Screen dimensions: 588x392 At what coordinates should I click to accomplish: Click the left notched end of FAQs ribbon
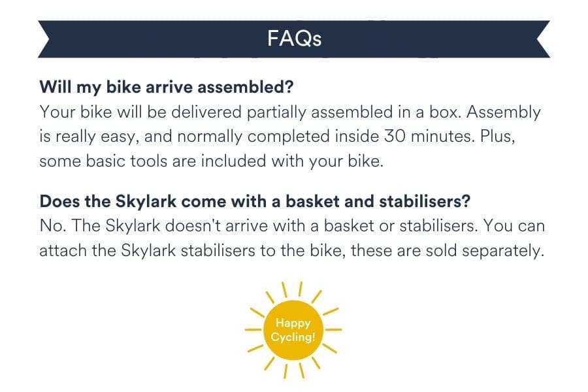44,39
